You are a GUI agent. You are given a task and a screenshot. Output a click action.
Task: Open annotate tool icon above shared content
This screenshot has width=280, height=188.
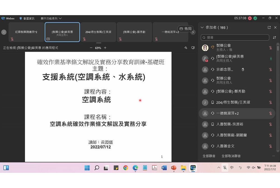coord(186,48)
